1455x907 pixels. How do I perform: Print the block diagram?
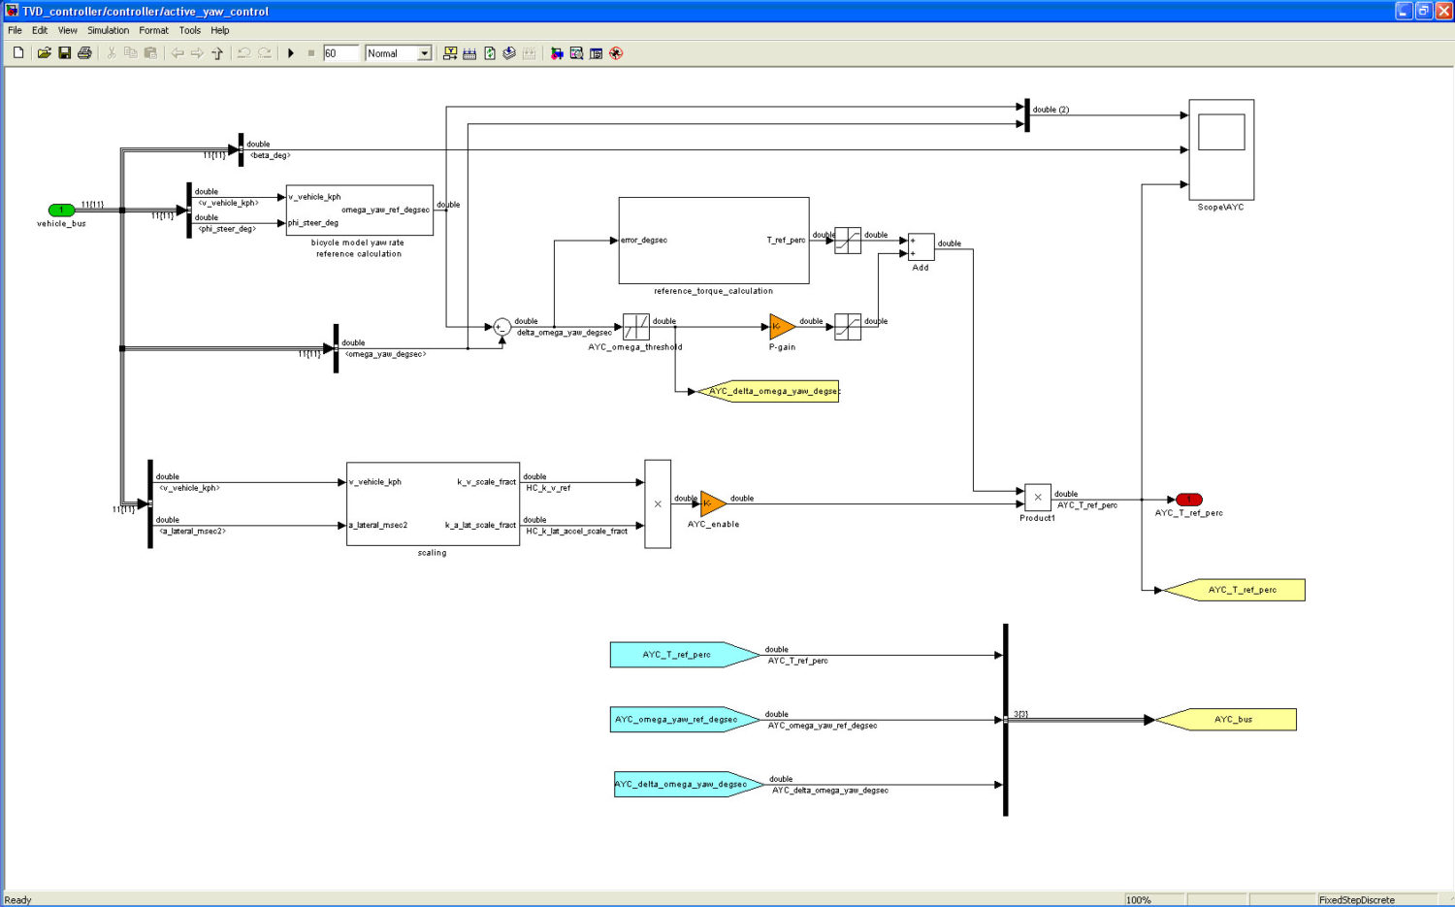[x=85, y=53]
